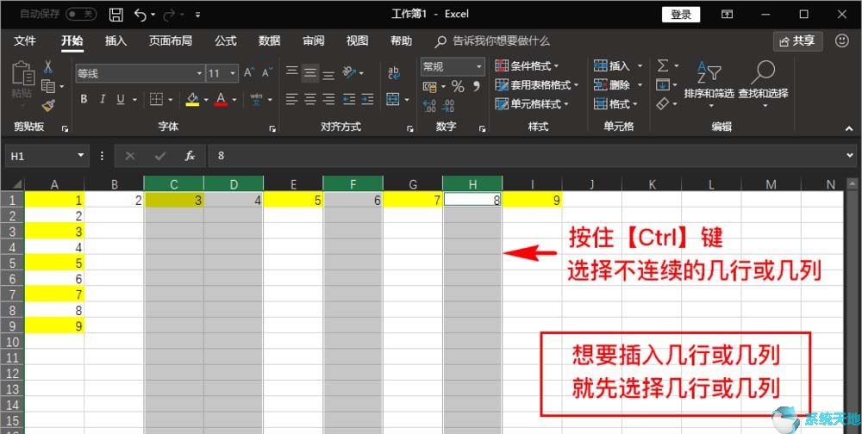Click Increase Decimal icon
Screen dimensions: 862x434
pos(429,105)
